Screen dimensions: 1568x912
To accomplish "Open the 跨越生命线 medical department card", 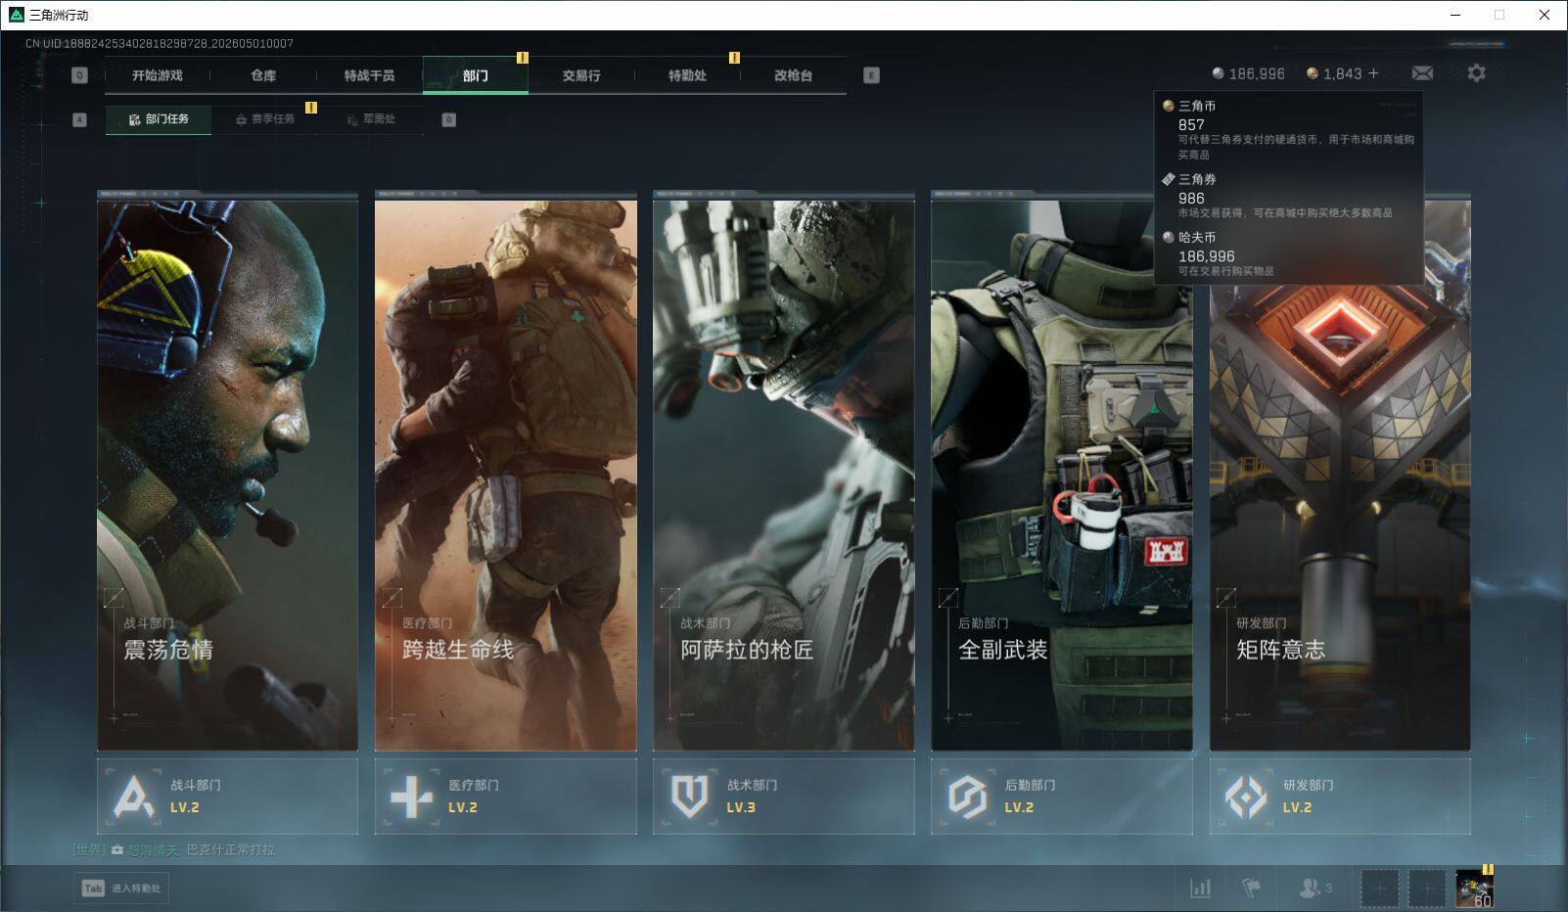I will tap(505, 472).
